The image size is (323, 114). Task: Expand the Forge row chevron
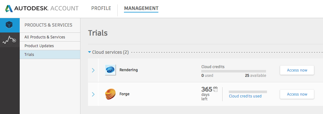(93, 94)
